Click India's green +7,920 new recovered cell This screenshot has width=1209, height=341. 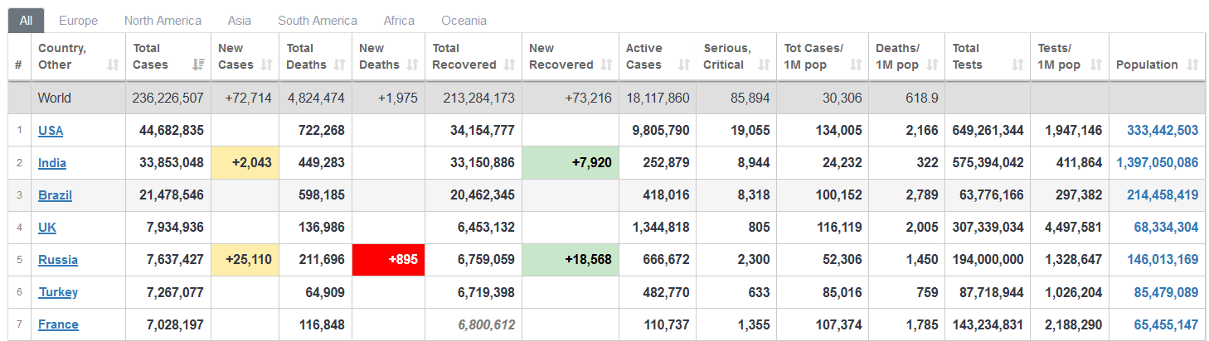coord(571,163)
